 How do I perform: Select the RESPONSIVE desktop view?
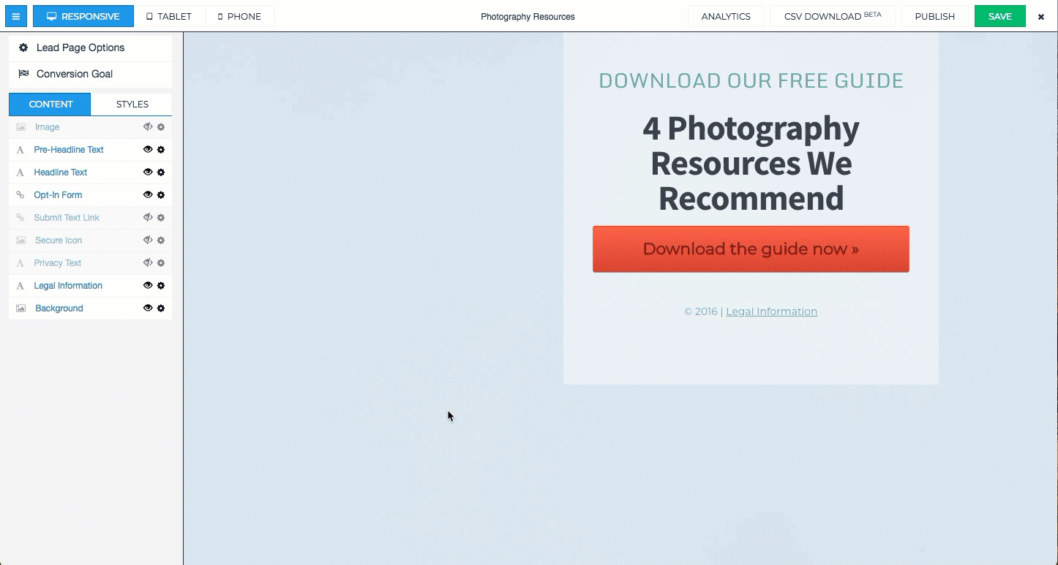click(x=83, y=15)
